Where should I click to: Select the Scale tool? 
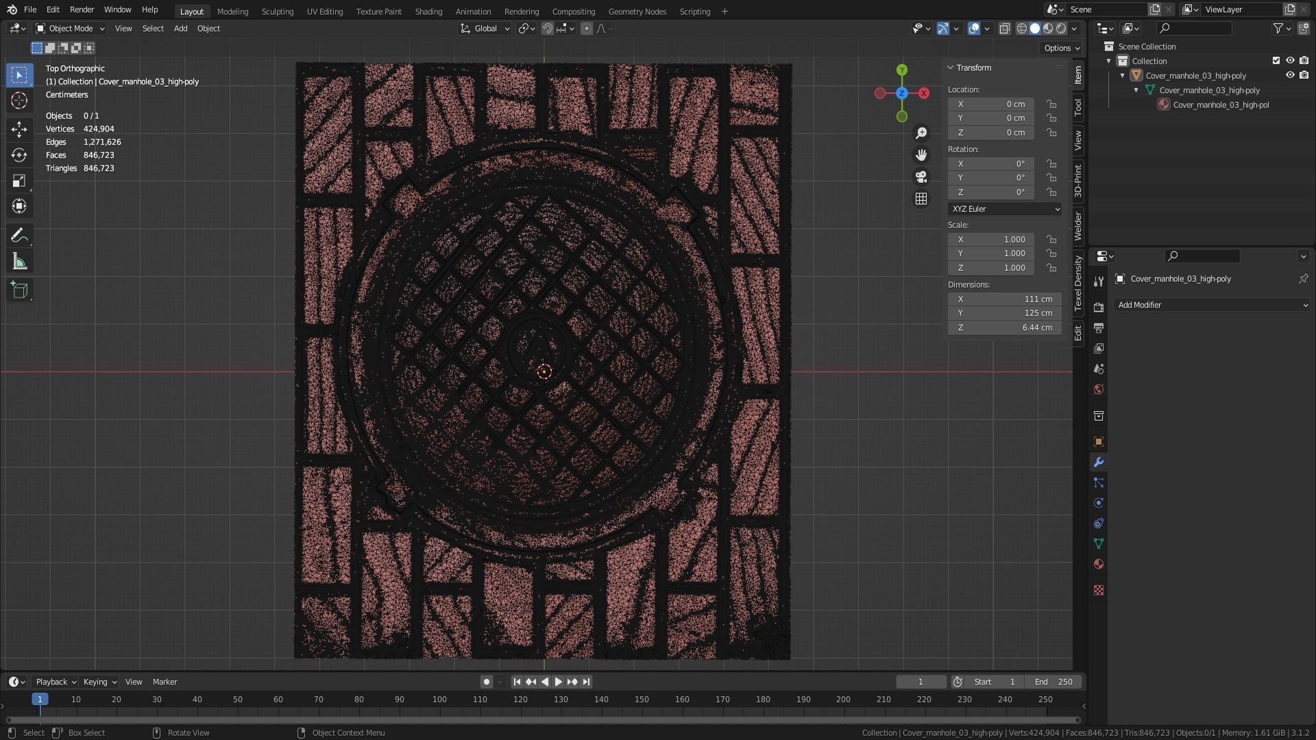19,181
